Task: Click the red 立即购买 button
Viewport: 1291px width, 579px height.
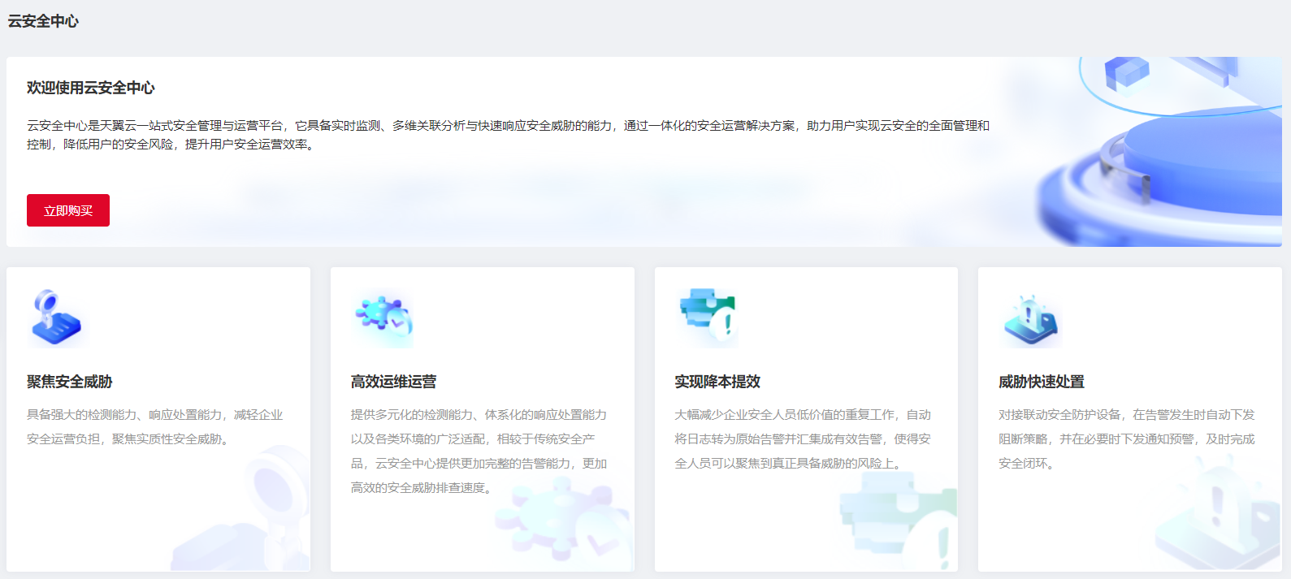Action: click(68, 210)
